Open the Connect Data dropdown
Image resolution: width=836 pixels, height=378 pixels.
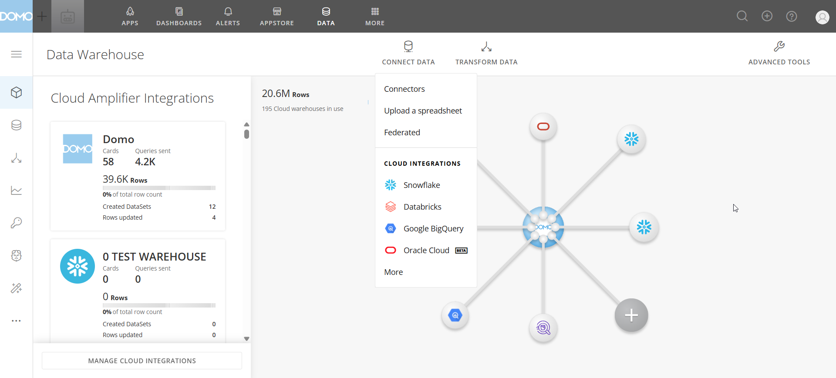pyautogui.click(x=408, y=53)
